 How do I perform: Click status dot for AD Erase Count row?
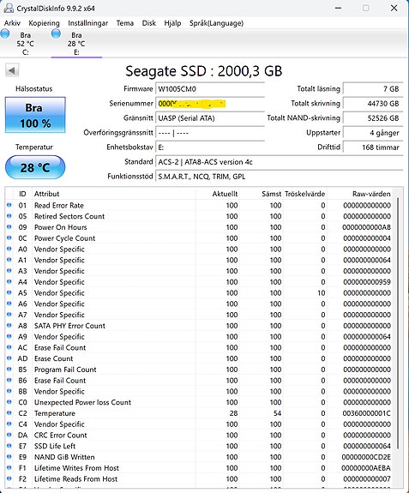(x=9, y=358)
